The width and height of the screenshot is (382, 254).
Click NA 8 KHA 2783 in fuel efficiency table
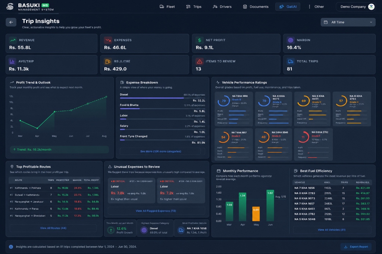tap(304, 193)
